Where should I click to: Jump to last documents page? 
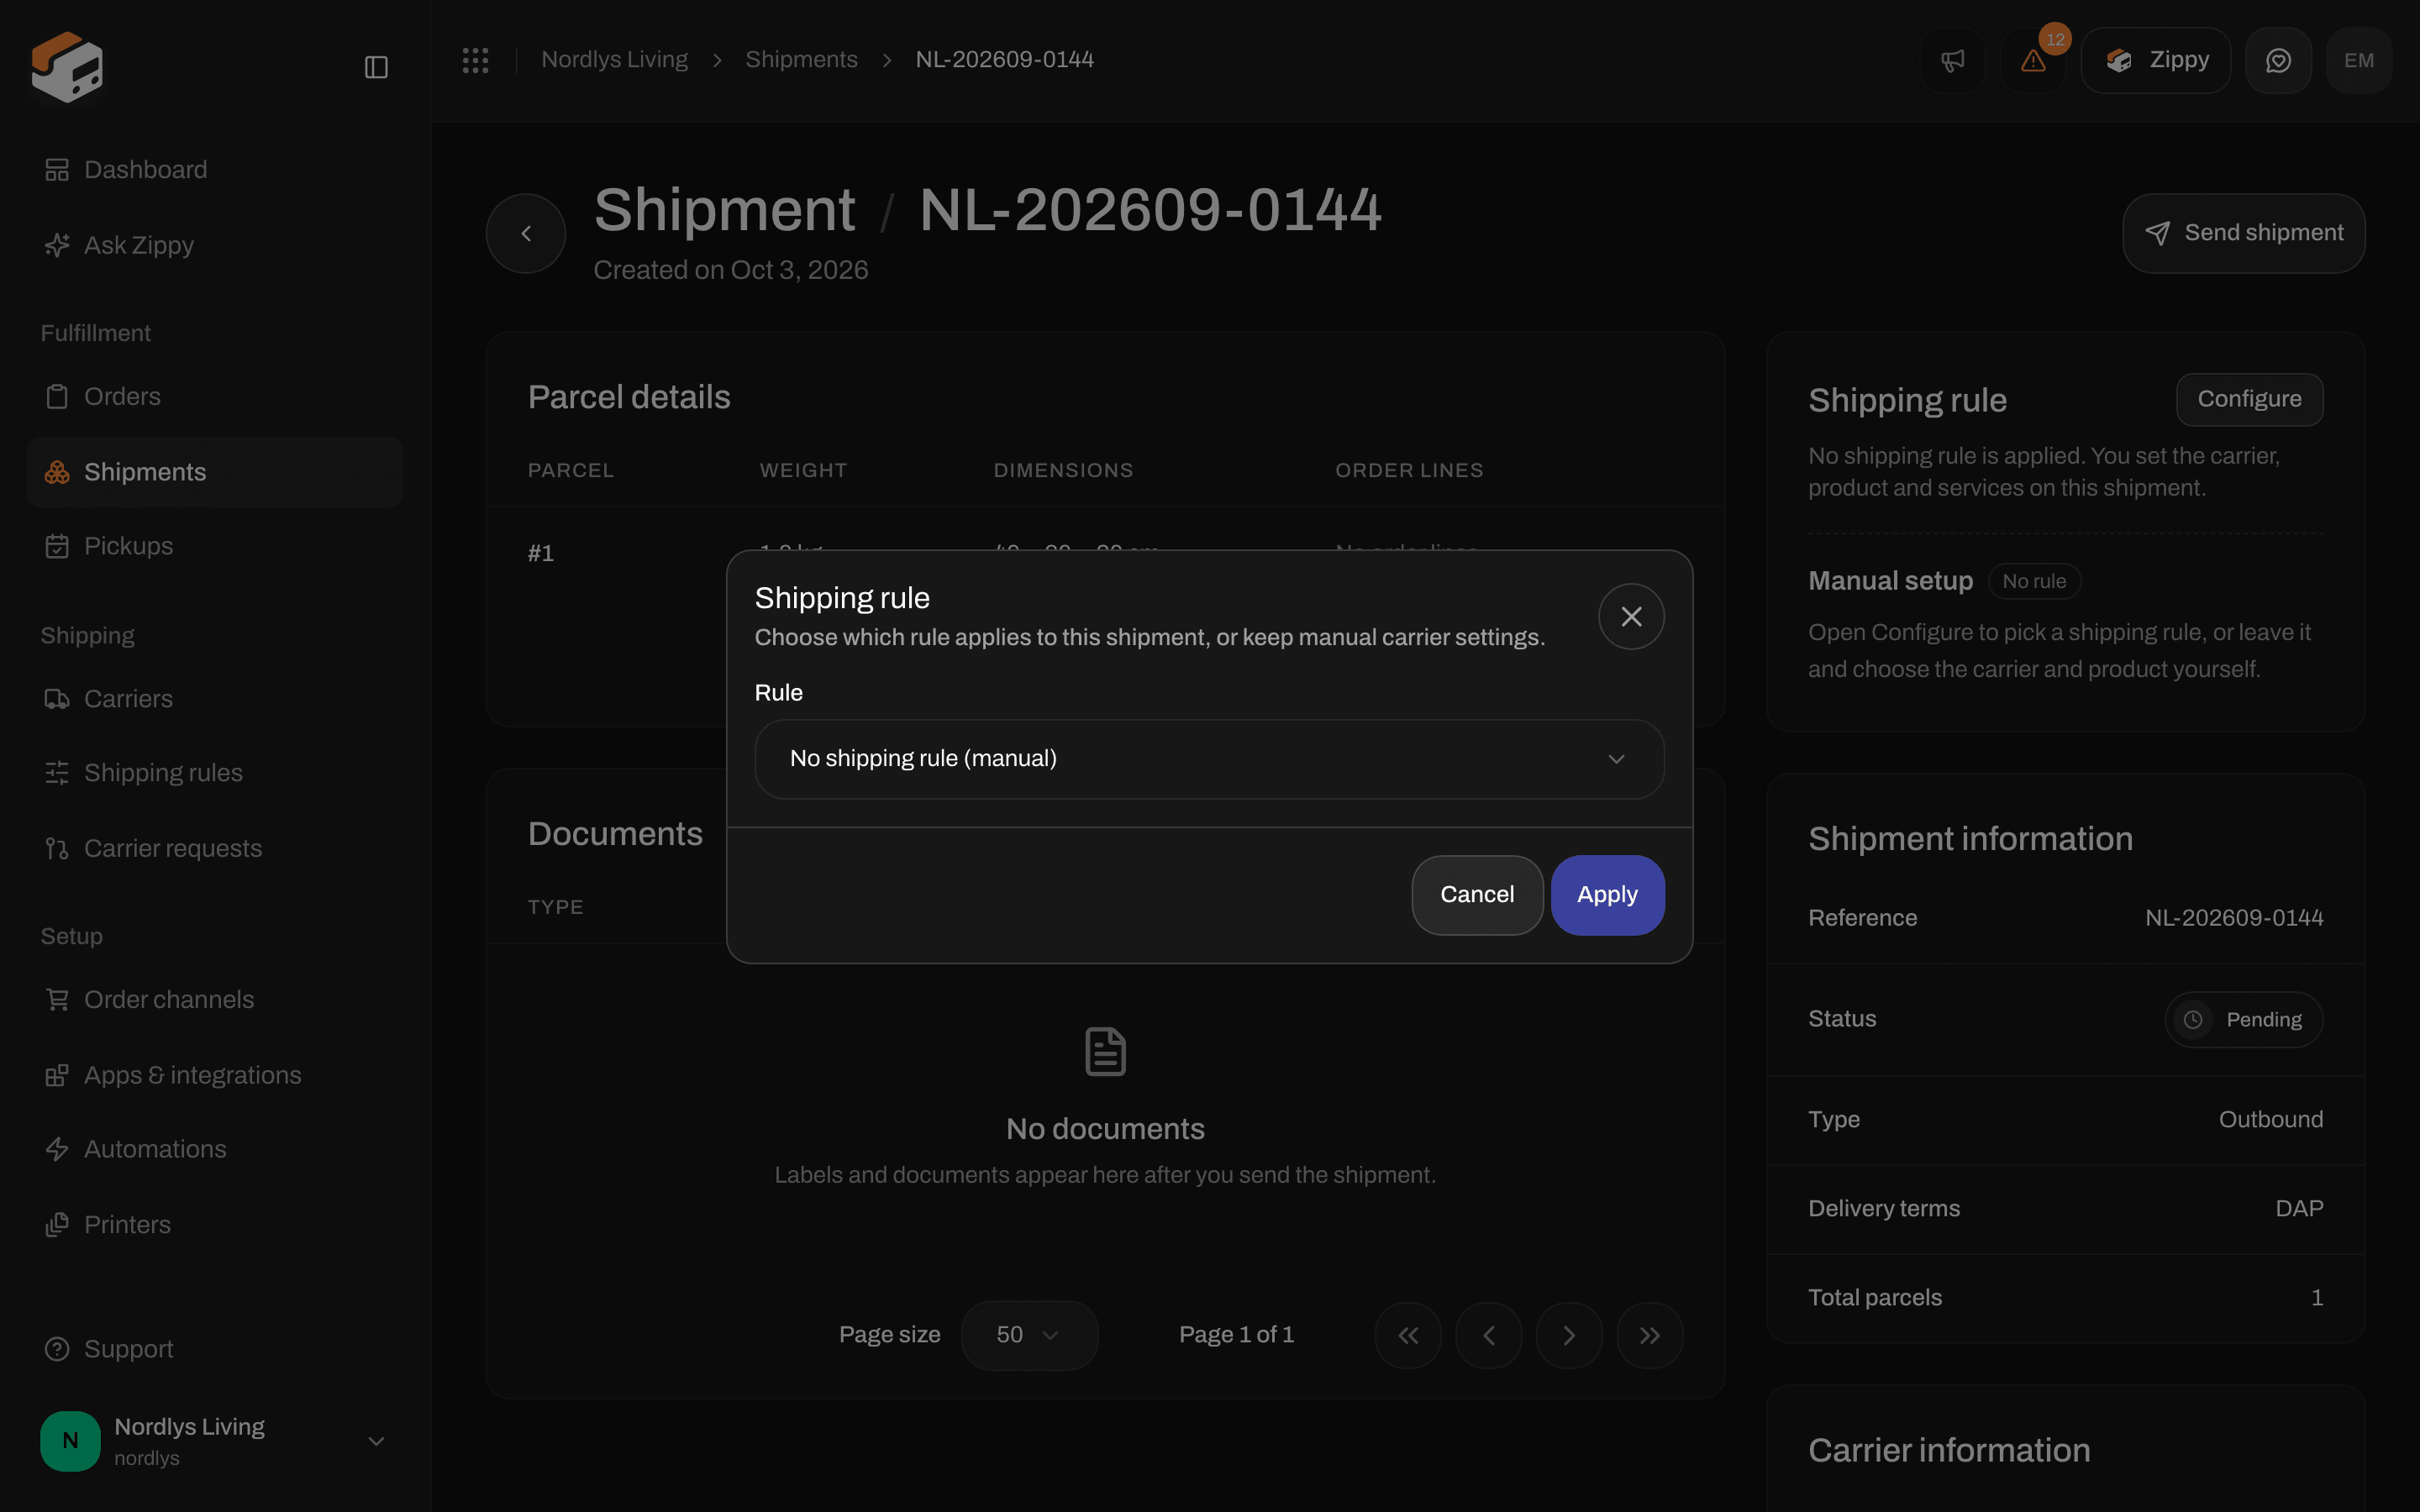[x=1650, y=1335]
